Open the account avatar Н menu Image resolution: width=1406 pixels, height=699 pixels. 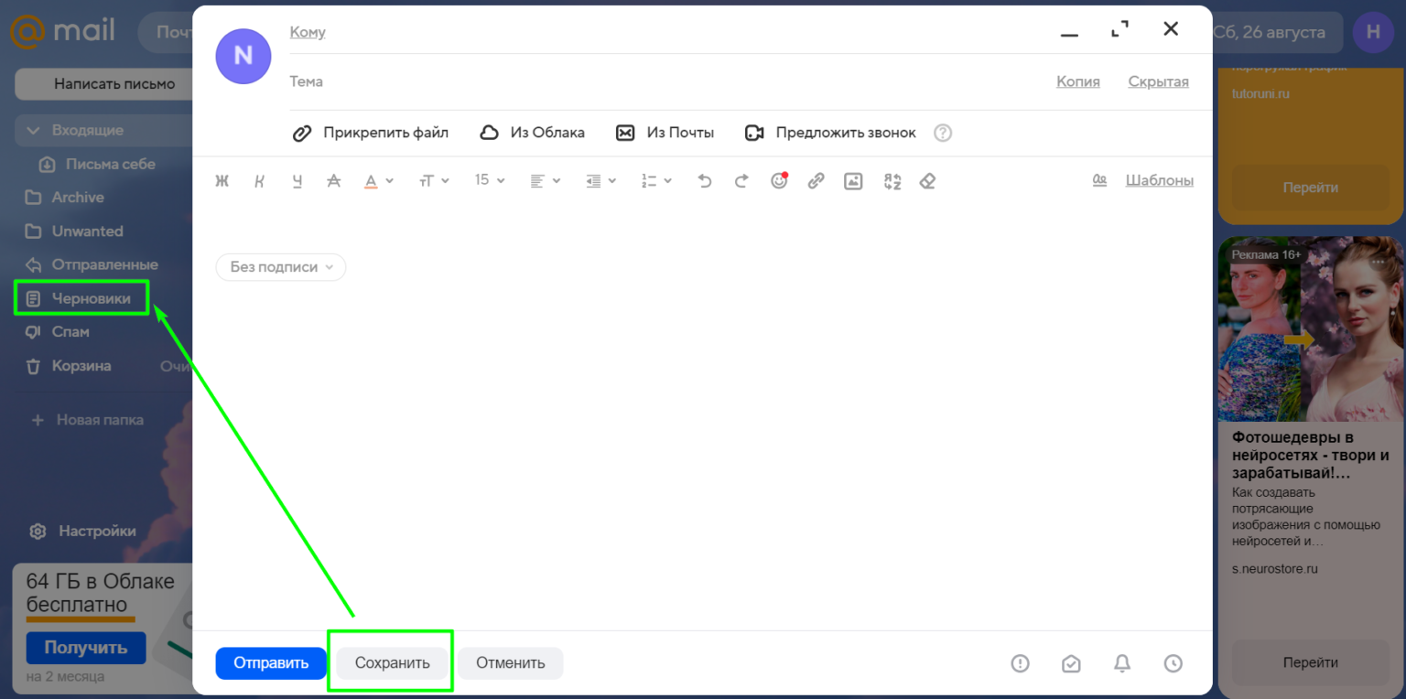[1373, 32]
